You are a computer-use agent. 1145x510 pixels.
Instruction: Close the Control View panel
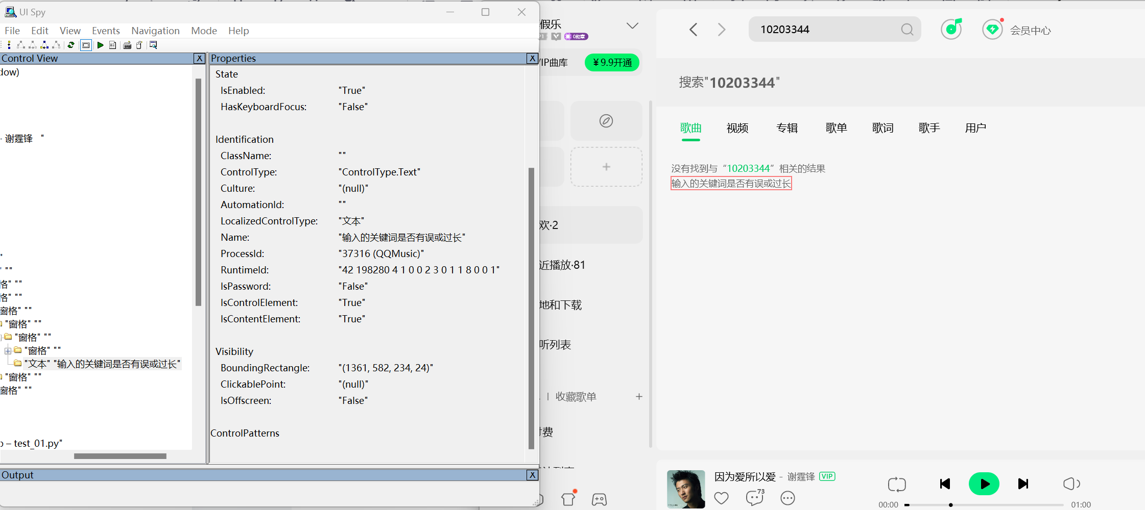point(200,59)
